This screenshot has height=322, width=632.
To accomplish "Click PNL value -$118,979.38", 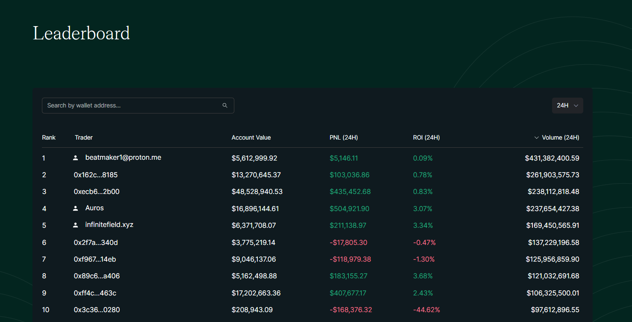I will point(350,259).
